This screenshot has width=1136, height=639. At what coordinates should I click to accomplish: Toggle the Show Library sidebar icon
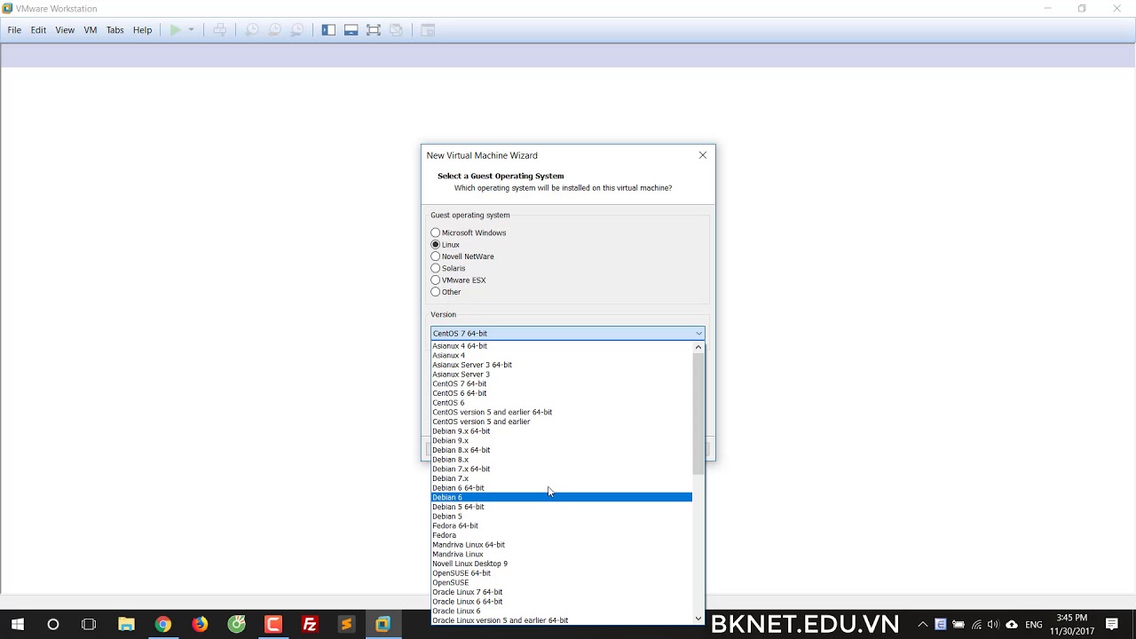tap(328, 30)
